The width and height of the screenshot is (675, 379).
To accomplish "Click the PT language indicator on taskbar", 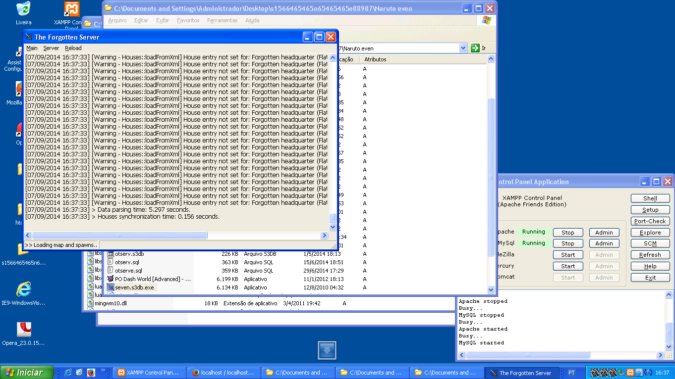I will (x=571, y=373).
